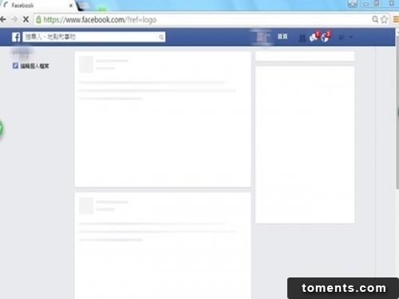
Task: Open the 首頁 home link
Action: (282, 37)
